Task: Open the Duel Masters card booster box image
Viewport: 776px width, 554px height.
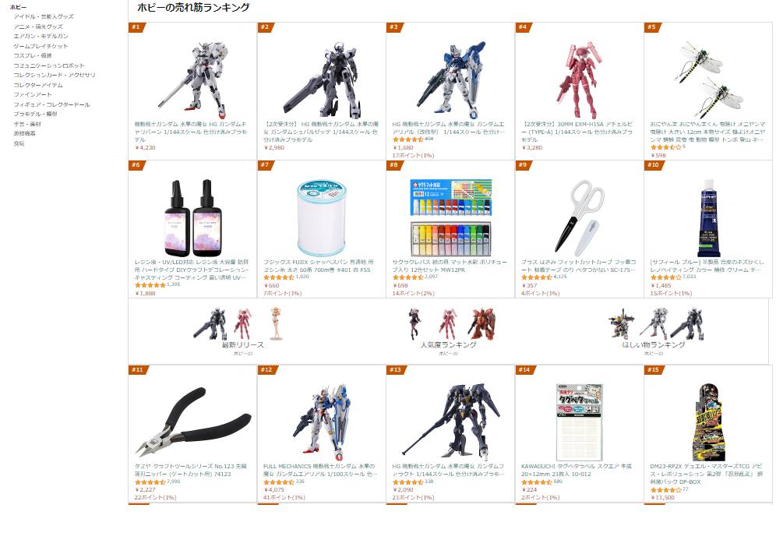Action: click(708, 422)
